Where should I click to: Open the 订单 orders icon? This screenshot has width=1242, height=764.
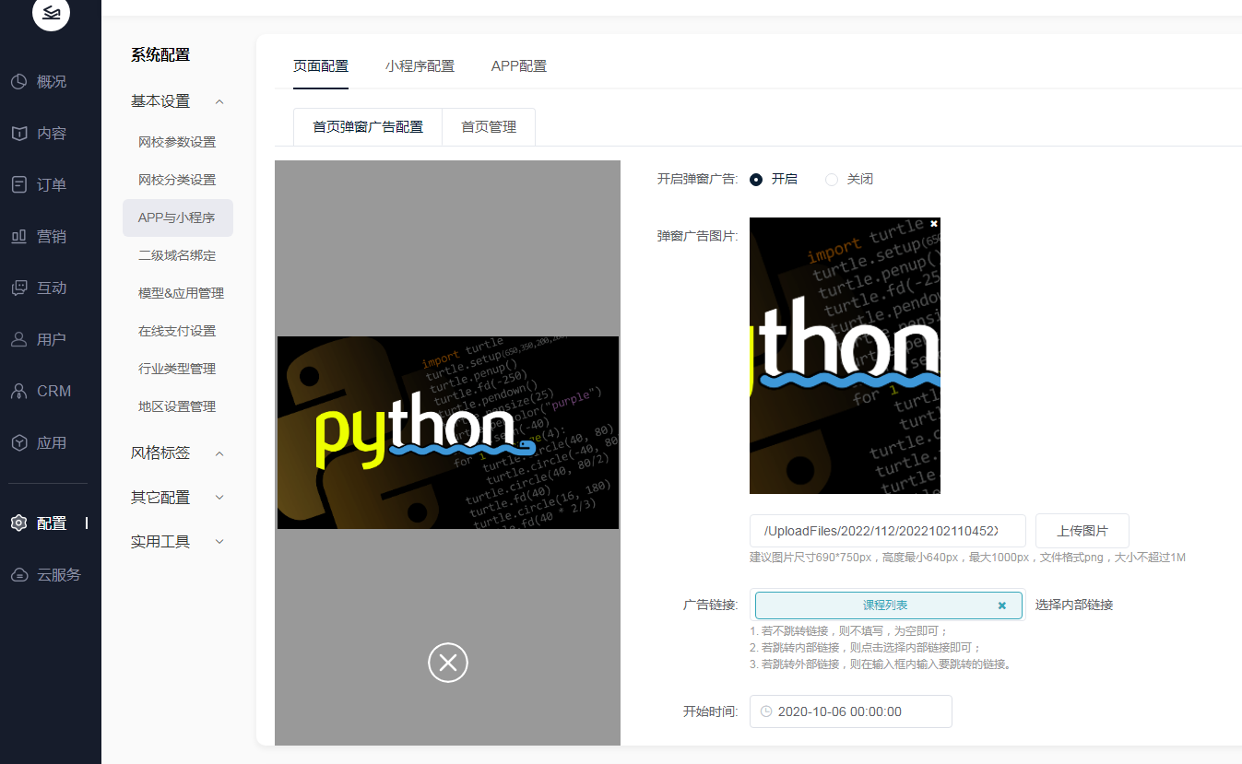(19, 185)
